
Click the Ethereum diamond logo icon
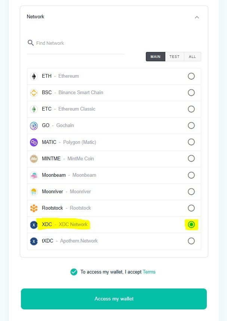[x=34, y=76]
